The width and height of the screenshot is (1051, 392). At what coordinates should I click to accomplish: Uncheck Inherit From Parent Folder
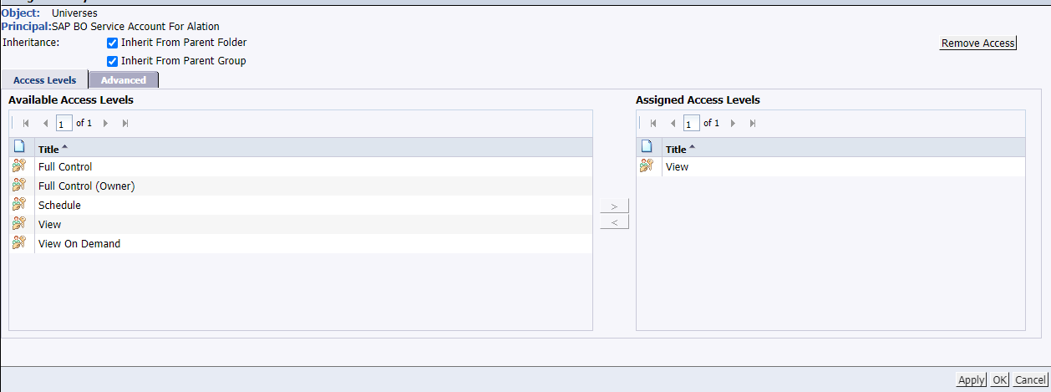coord(112,43)
